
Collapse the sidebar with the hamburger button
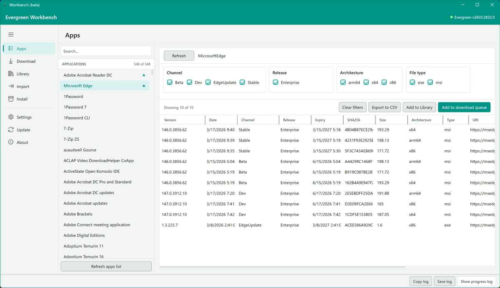(11, 35)
